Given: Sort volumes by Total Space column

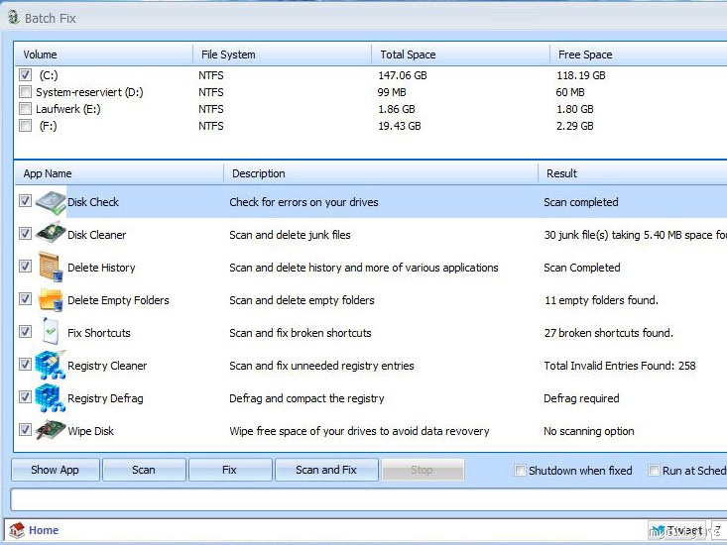Looking at the screenshot, I should [x=408, y=54].
